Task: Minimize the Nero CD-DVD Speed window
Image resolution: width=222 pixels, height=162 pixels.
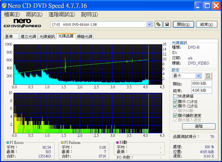Action: click(198, 6)
